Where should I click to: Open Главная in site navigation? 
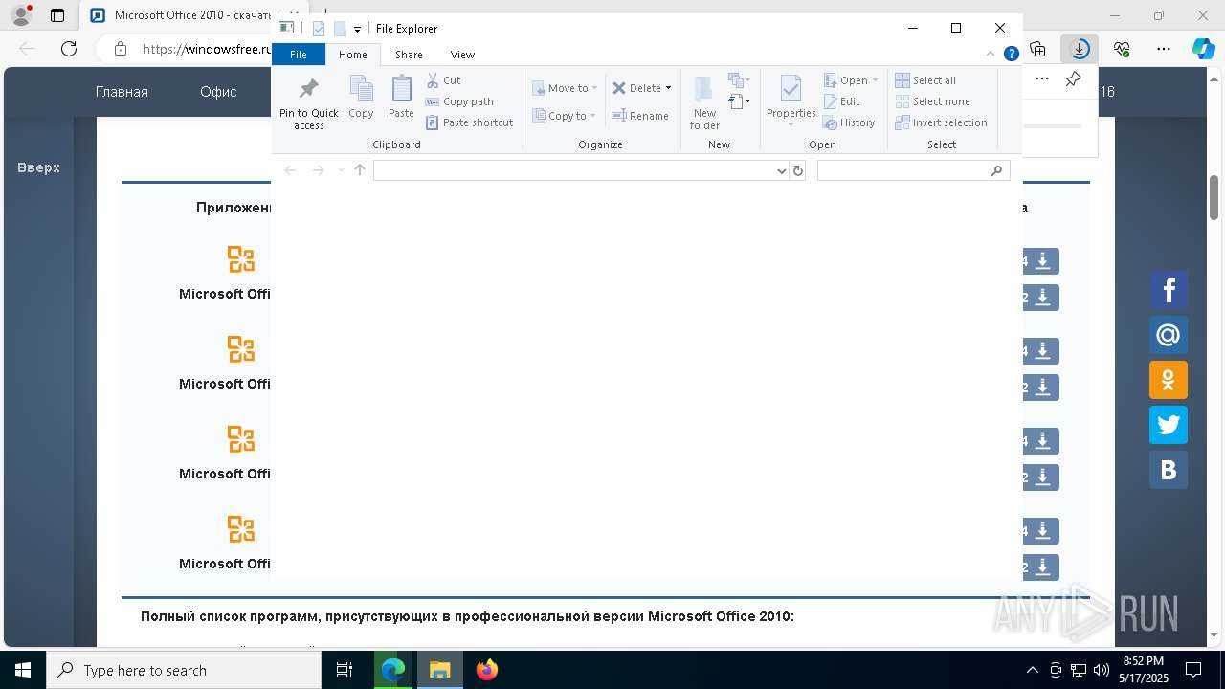[x=122, y=92]
